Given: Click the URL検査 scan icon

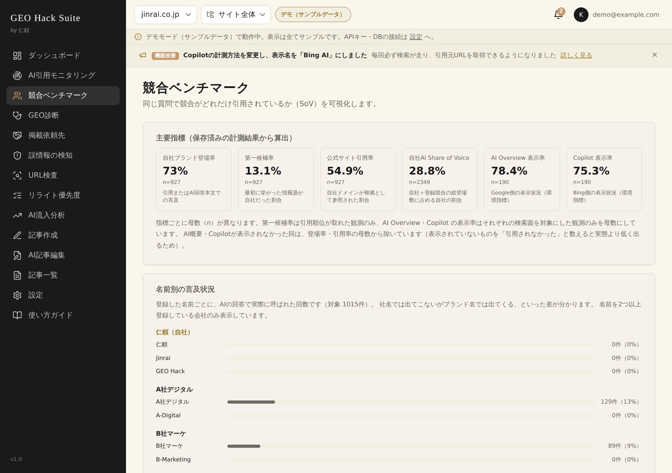Looking at the screenshot, I should 17,175.
